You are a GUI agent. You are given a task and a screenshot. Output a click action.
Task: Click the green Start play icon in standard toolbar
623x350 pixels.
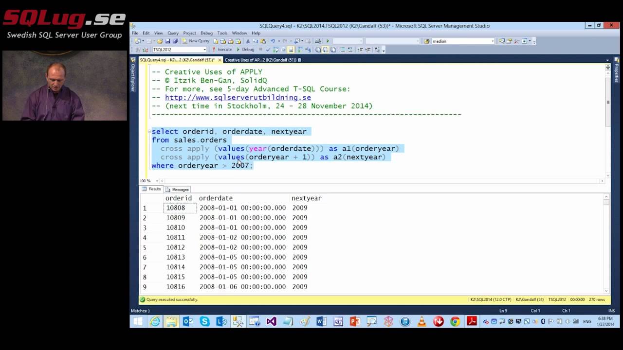(x=328, y=41)
